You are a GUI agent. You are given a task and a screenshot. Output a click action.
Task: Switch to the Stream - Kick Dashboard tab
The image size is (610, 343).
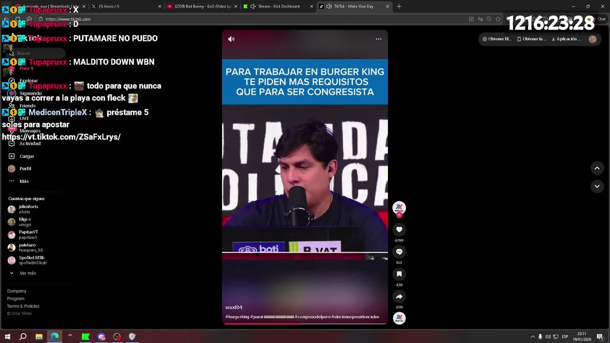pos(278,6)
